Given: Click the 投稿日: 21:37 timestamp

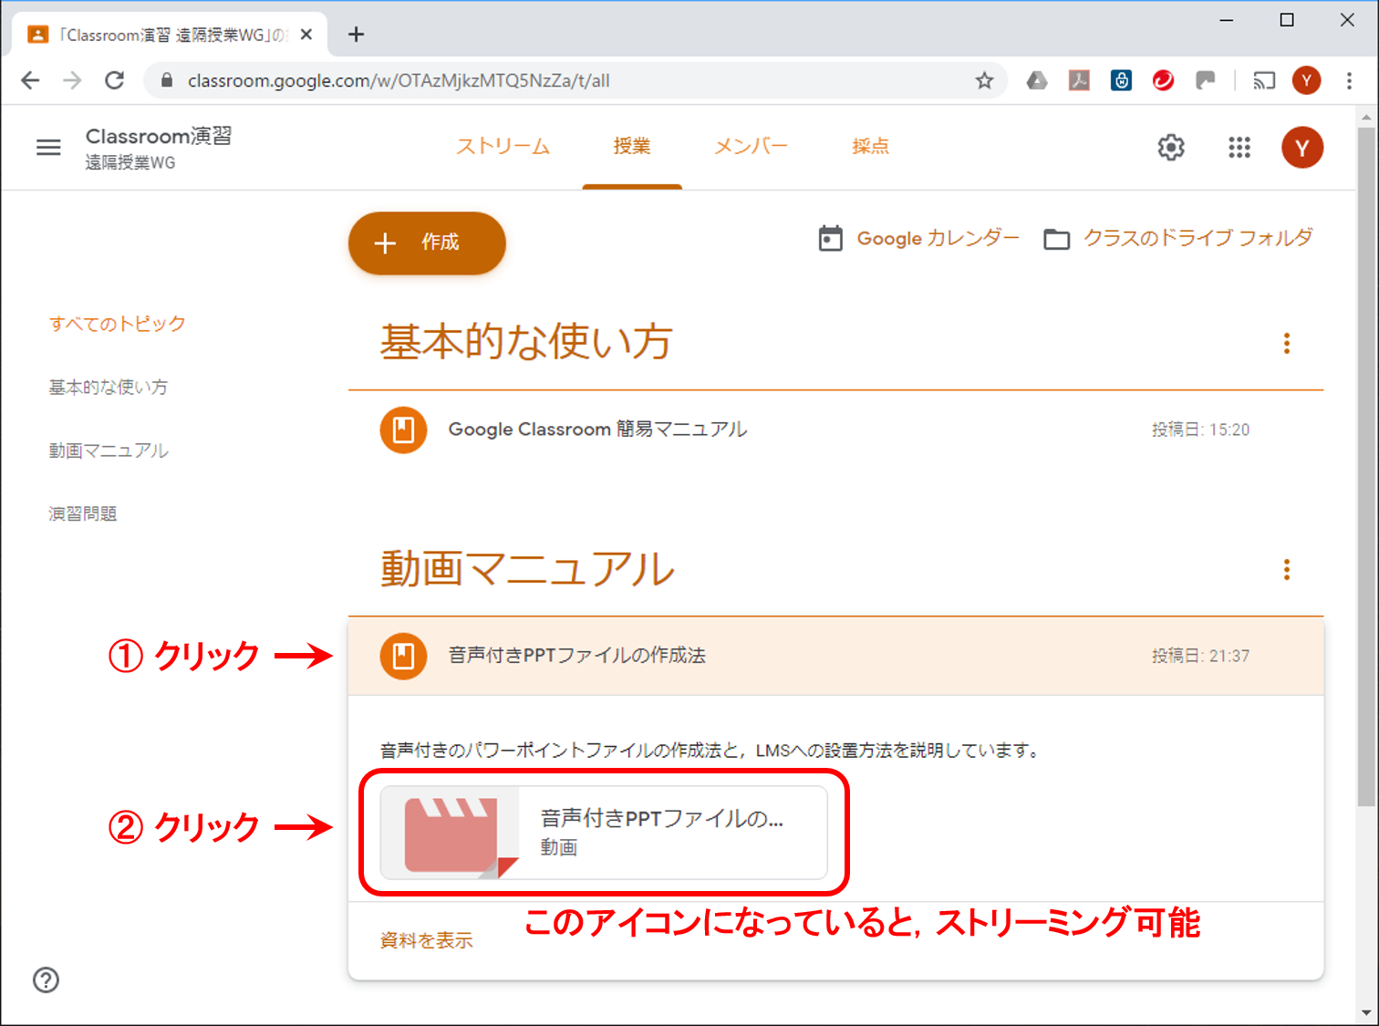Looking at the screenshot, I should pos(1200,656).
